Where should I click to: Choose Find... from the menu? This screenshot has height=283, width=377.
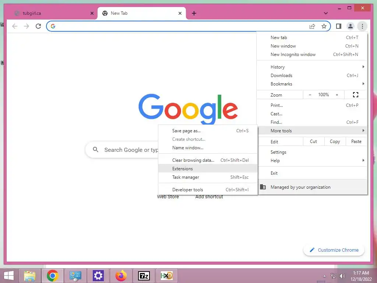pyautogui.click(x=312, y=122)
